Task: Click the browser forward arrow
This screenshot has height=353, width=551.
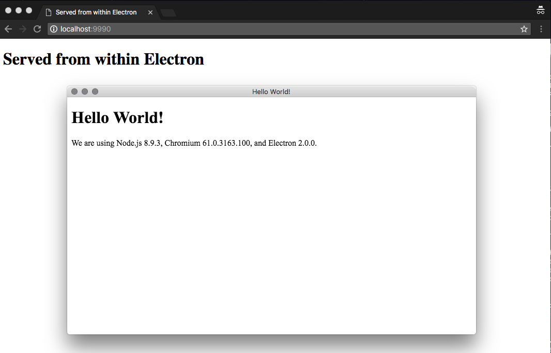Action: [23, 29]
